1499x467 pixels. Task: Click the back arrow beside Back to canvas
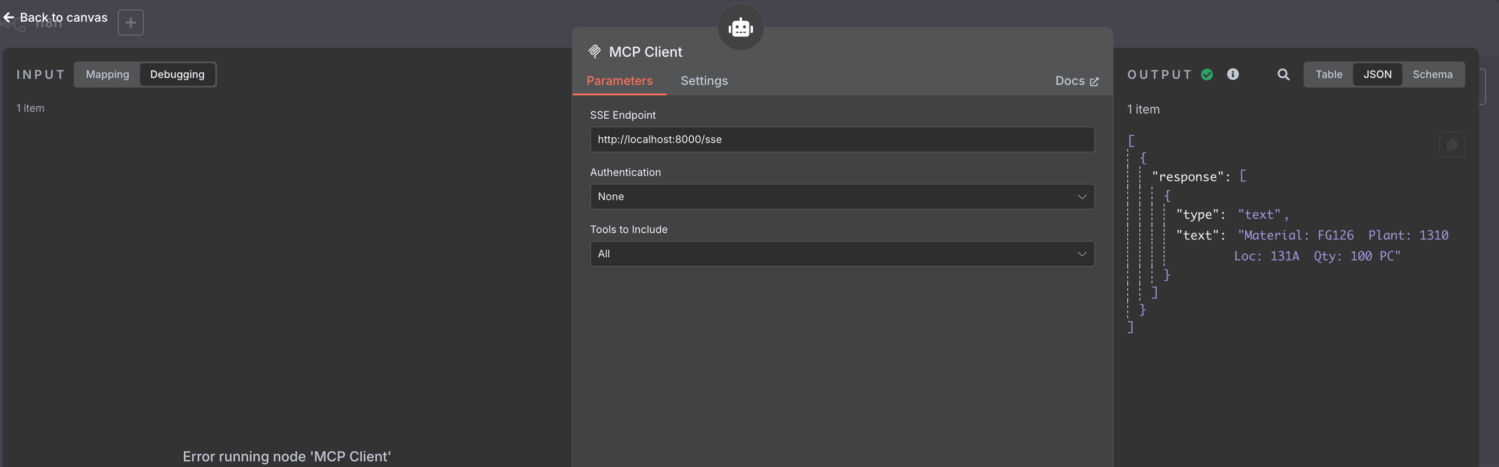[x=9, y=17]
